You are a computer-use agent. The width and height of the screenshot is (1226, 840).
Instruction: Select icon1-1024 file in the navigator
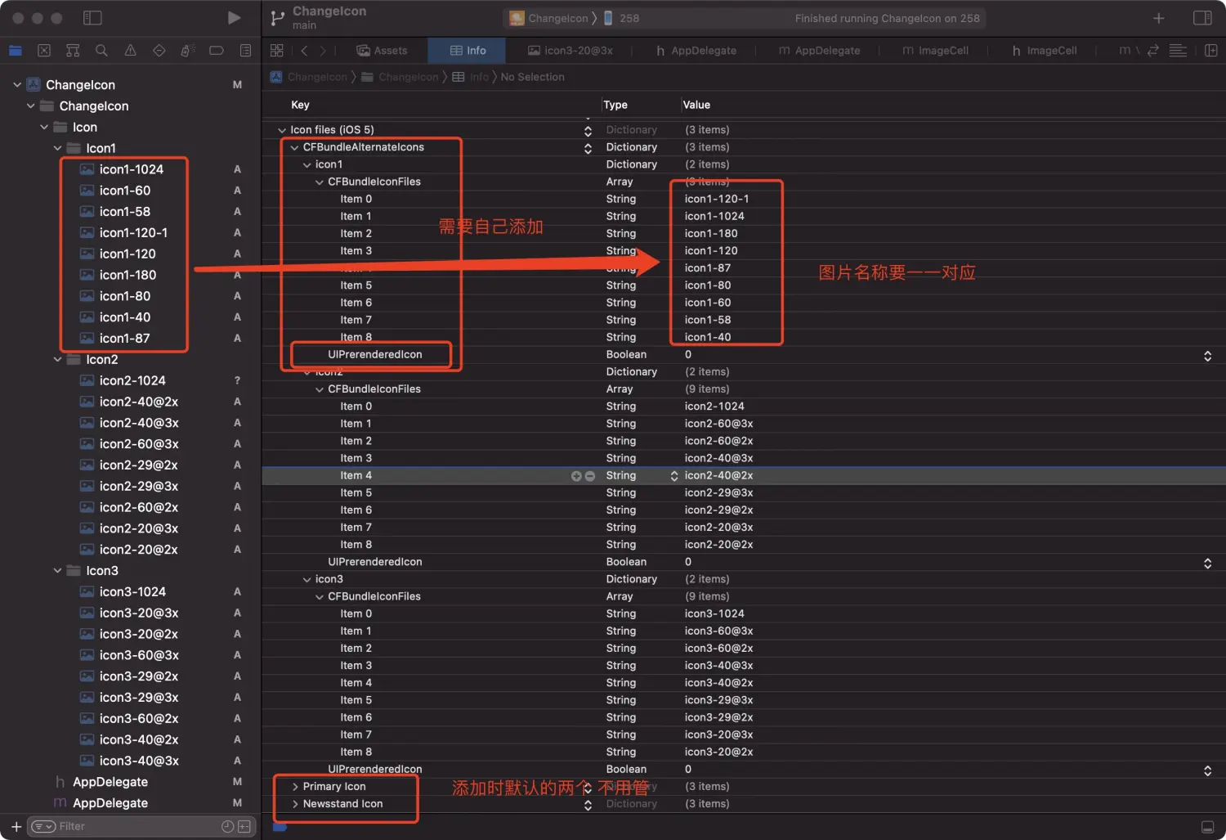tap(131, 169)
